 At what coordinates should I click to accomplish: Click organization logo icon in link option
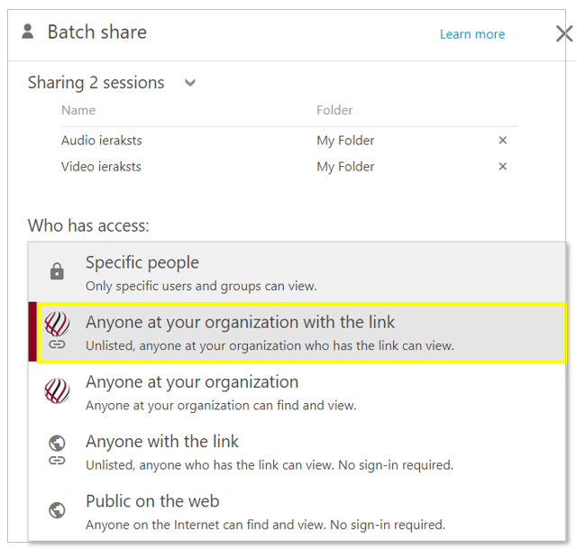(57, 325)
